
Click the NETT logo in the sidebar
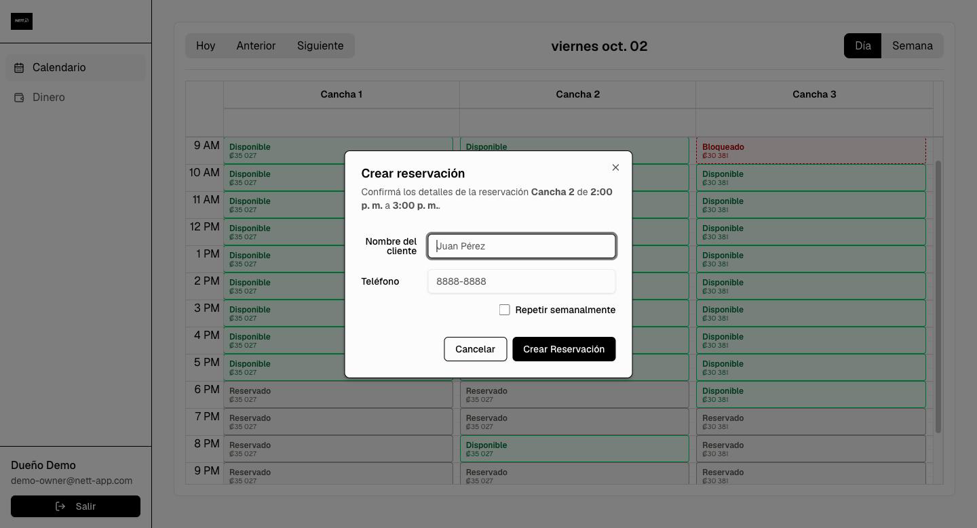(22, 21)
